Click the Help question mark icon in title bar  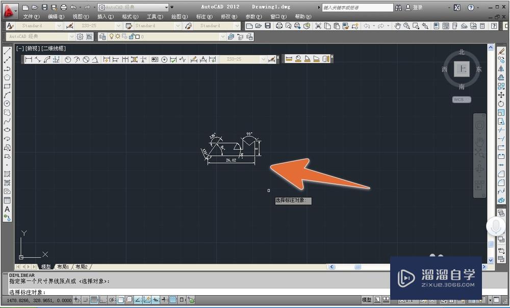click(x=471, y=7)
